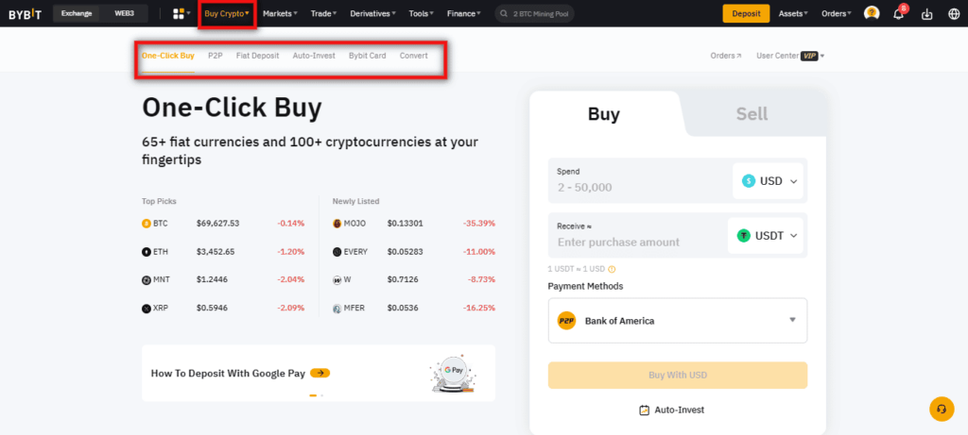Open the apps grid menu icon
This screenshot has width=968, height=435.
[x=180, y=13]
